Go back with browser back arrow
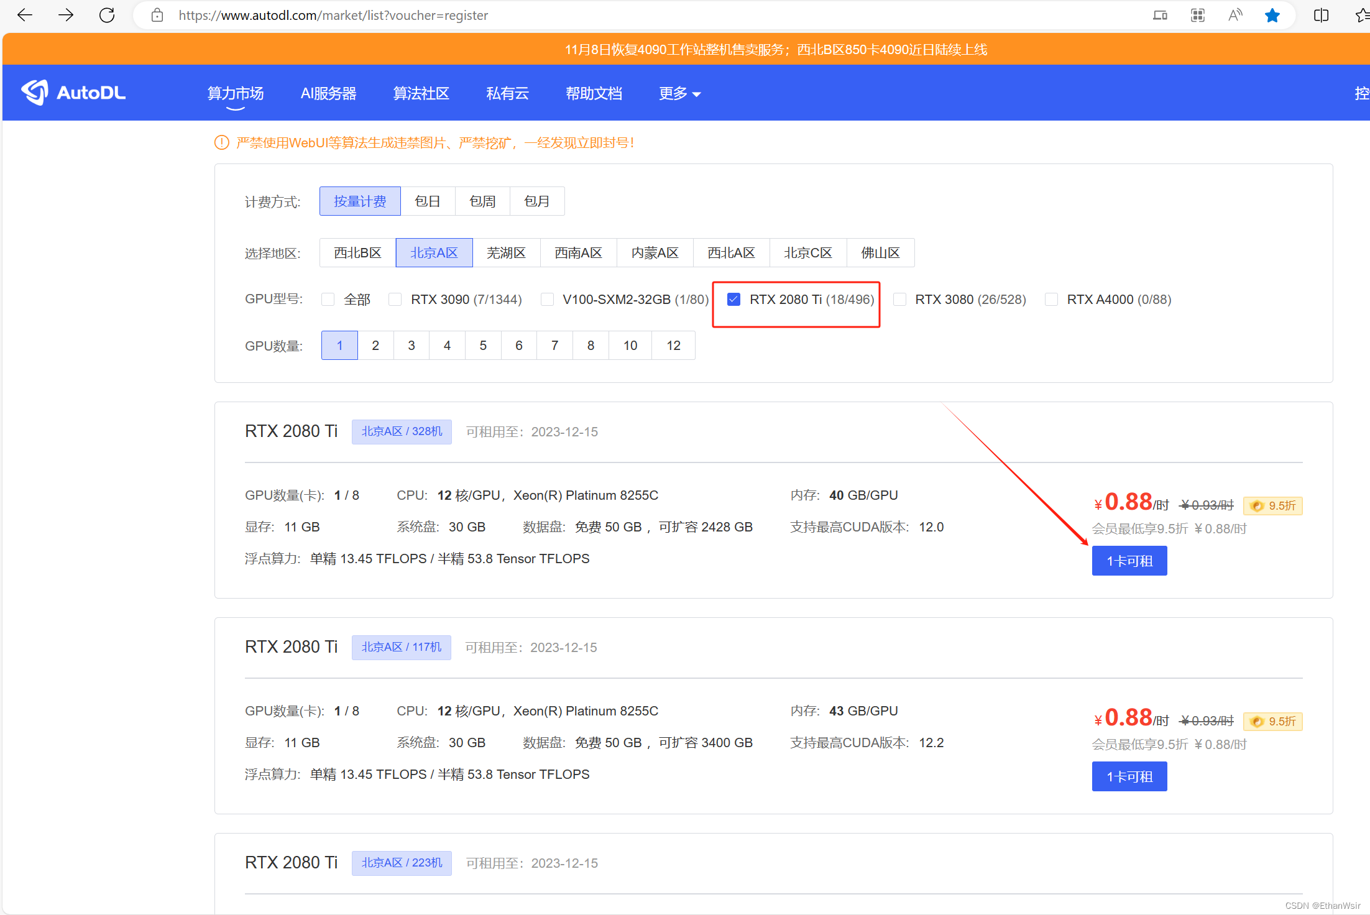Viewport: 1370px width, 915px height. 25,15
